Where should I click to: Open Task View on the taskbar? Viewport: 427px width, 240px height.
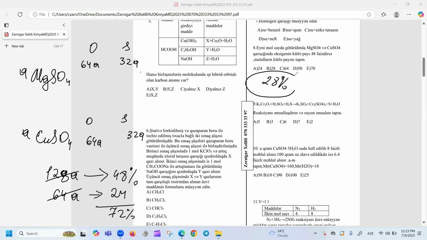coord(83,234)
